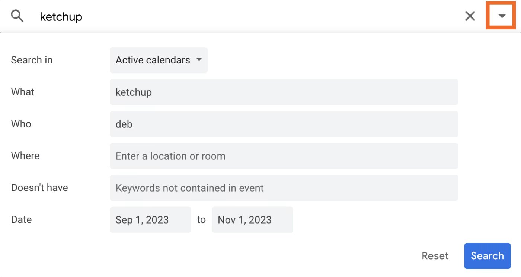Click the word to between dates
The height and width of the screenshot is (277, 521).
coord(201,220)
